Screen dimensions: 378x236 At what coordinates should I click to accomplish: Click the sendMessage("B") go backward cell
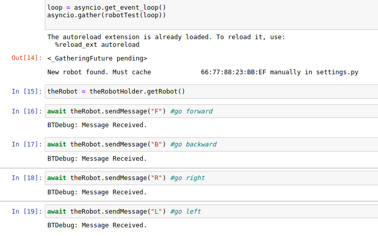pyautogui.click(x=211, y=144)
